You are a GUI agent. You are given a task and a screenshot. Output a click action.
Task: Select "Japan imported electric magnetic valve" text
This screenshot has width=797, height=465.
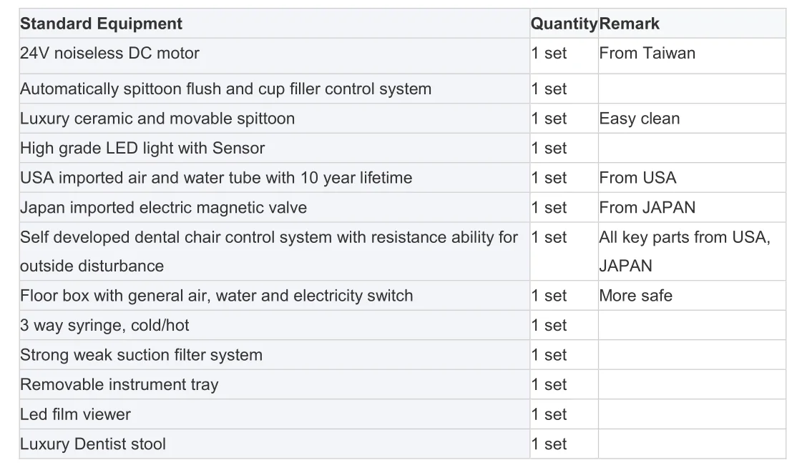[163, 208]
